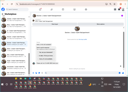
Task: Go back using Marketplace back arrow
Action: coord(3,14)
